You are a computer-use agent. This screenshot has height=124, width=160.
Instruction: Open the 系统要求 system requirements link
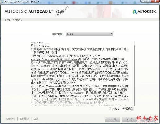pyautogui.click(x=24, y=119)
